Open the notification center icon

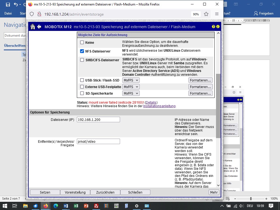271,206
